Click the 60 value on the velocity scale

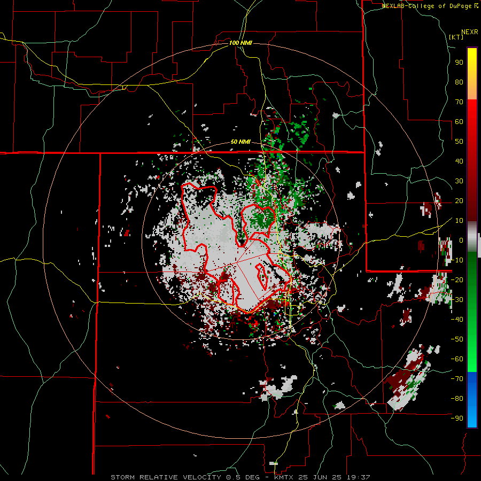coord(459,122)
